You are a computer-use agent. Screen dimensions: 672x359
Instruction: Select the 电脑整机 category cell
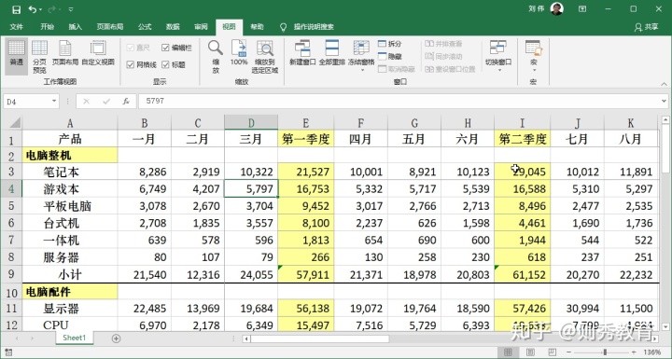coord(70,155)
